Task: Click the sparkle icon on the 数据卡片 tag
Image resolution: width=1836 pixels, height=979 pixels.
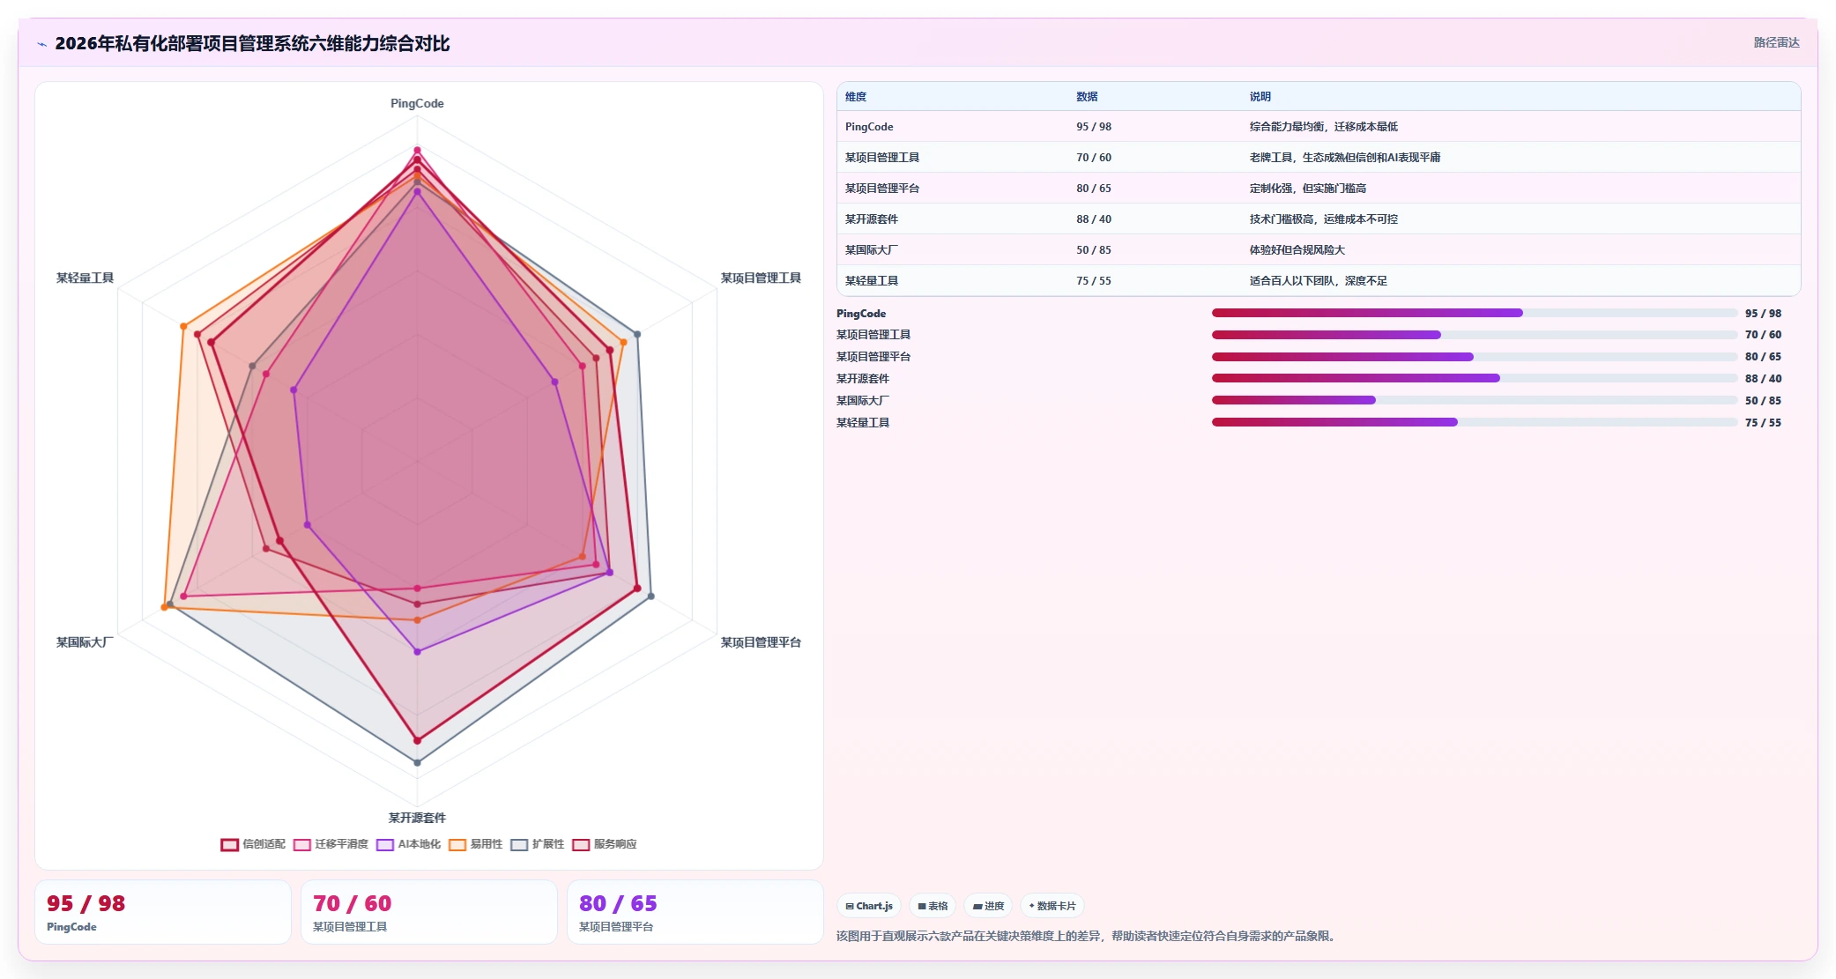Action: (x=1032, y=906)
